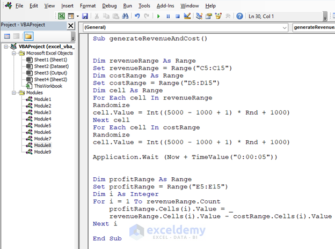Select Module5 in the Modules list
This screenshot has height=249, width=335.
click(x=42, y=126)
